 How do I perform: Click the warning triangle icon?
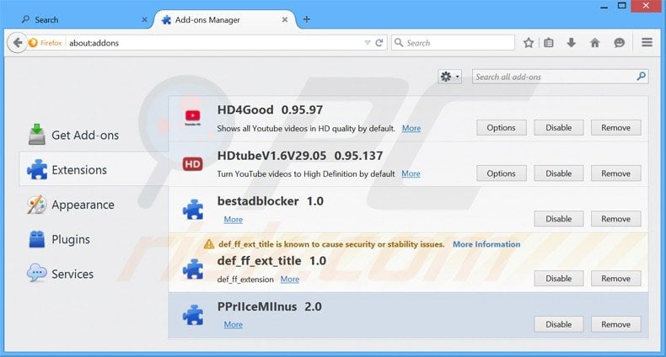click(x=209, y=244)
